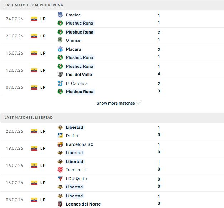Click the U. Catolica crest icon
Viewport: 224px width, 208px height.
pyautogui.click(x=60, y=83)
